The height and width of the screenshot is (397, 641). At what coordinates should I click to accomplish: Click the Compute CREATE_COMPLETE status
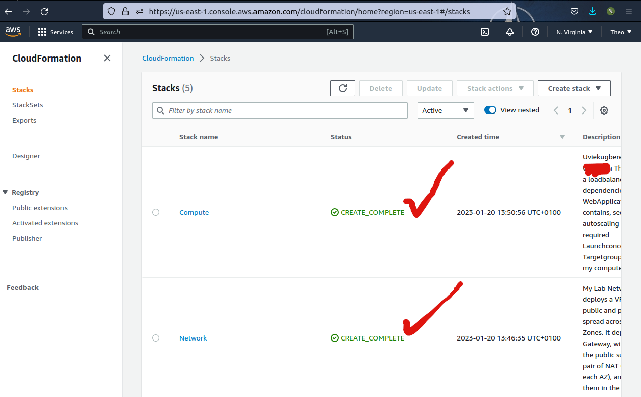(367, 212)
